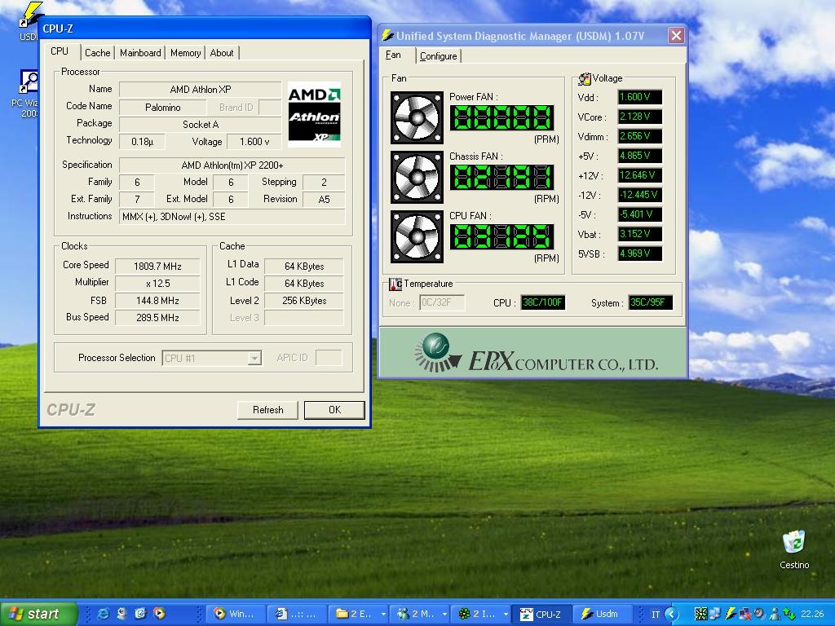The height and width of the screenshot is (626, 835).
Task: Click the system tray clock 22.26
Action: click(x=812, y=615)
